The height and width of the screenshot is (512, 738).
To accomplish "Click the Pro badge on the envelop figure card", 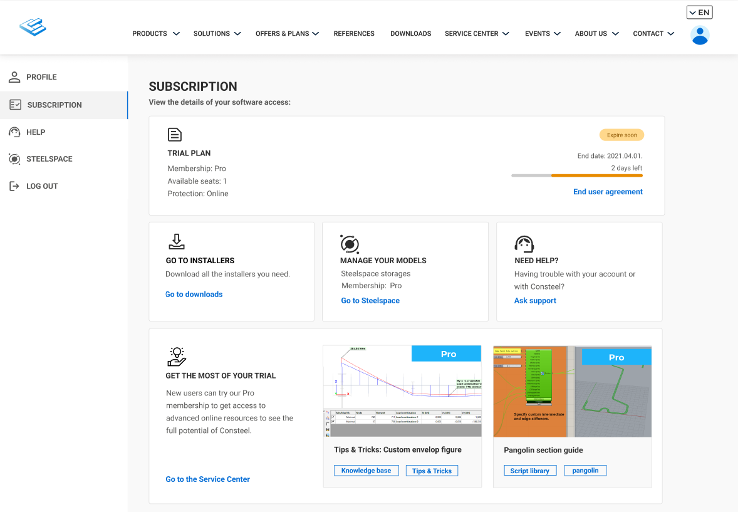I will (446, 353).
